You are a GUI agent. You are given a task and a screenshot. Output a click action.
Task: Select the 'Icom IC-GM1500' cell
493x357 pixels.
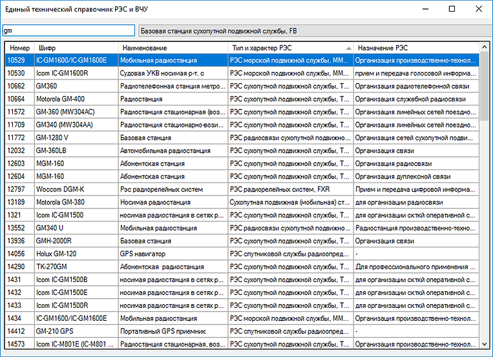(x=76, y=215)
